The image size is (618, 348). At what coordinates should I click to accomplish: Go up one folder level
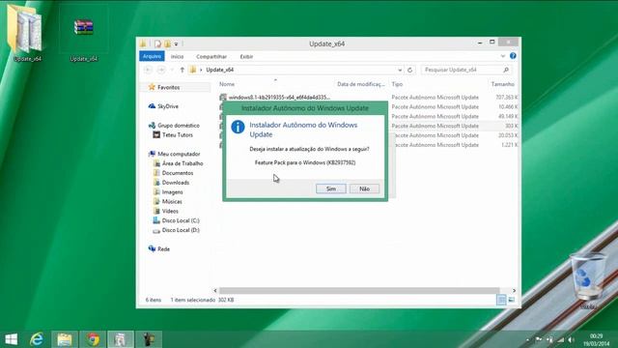point(182,70)
